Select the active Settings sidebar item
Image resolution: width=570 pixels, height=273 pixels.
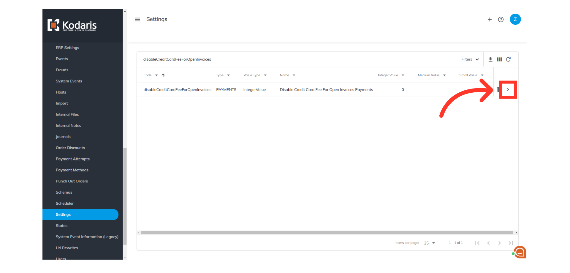[x=80, y=214]
